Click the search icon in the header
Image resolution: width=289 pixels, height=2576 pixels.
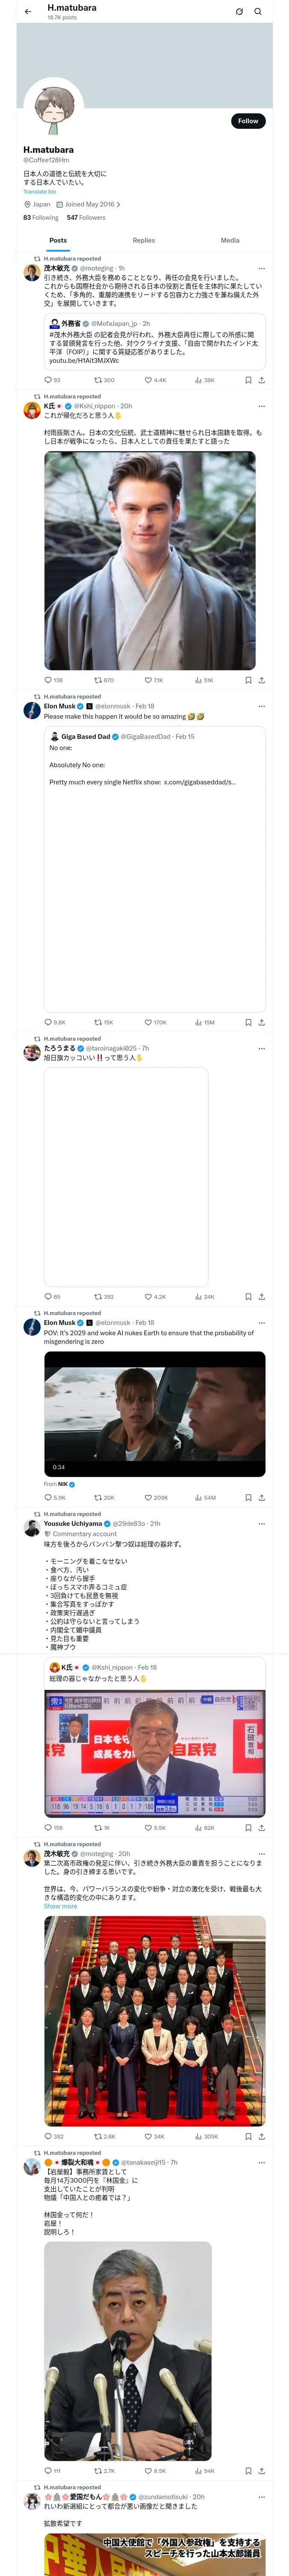pos(258,12)
